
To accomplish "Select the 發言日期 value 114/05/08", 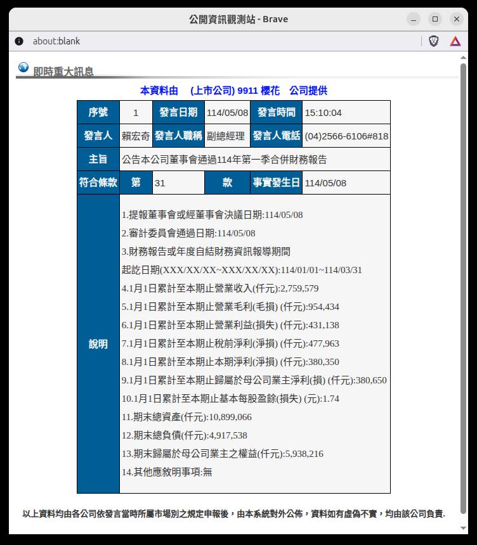I will point(227,113).
